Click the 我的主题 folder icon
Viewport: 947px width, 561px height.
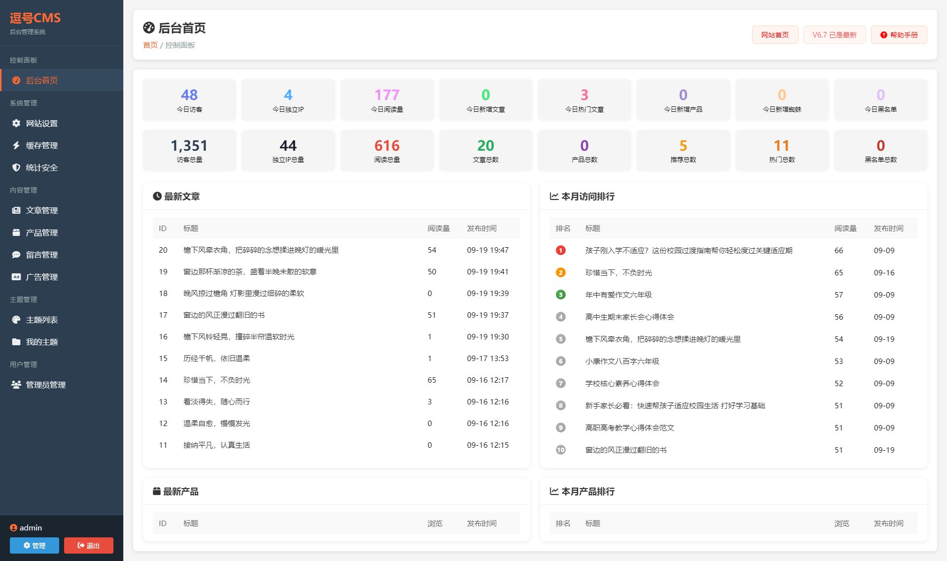coord(16,342)
